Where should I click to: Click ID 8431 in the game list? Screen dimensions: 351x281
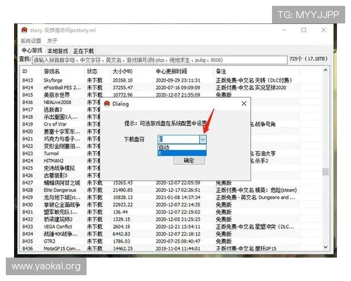[27, 212]
